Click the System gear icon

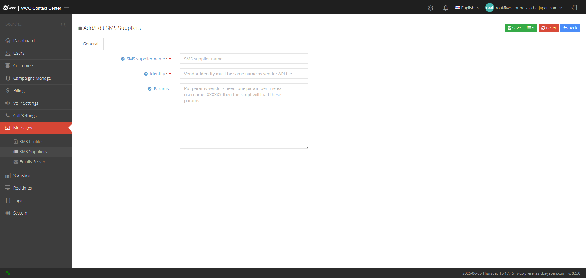[x=8, y=213]
